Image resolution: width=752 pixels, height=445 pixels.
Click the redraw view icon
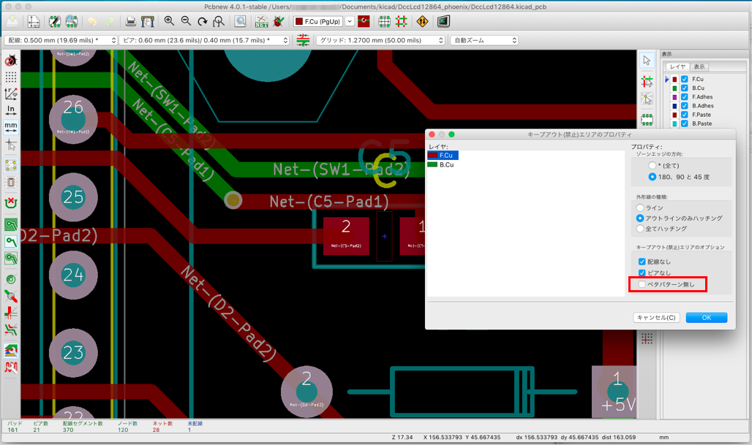click(x=203, y=21)
